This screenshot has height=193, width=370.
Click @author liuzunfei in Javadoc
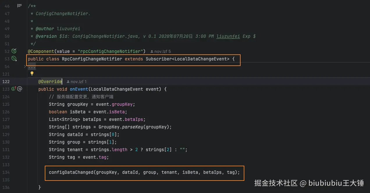(x=58, y=29)
